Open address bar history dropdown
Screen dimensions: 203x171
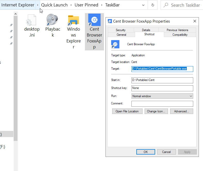tap(143, 5)
